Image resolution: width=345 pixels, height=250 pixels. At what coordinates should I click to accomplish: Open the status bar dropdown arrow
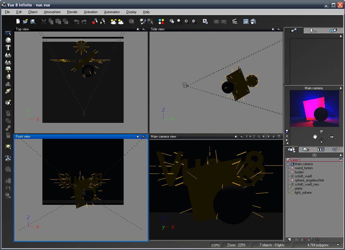click(338, 245)
